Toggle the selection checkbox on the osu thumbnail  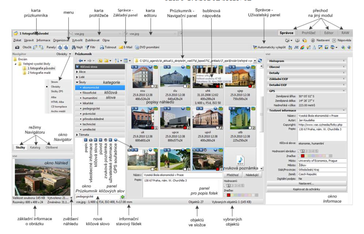152,87
